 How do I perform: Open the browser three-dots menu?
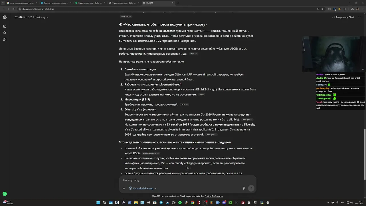click(x=363, y=9)
